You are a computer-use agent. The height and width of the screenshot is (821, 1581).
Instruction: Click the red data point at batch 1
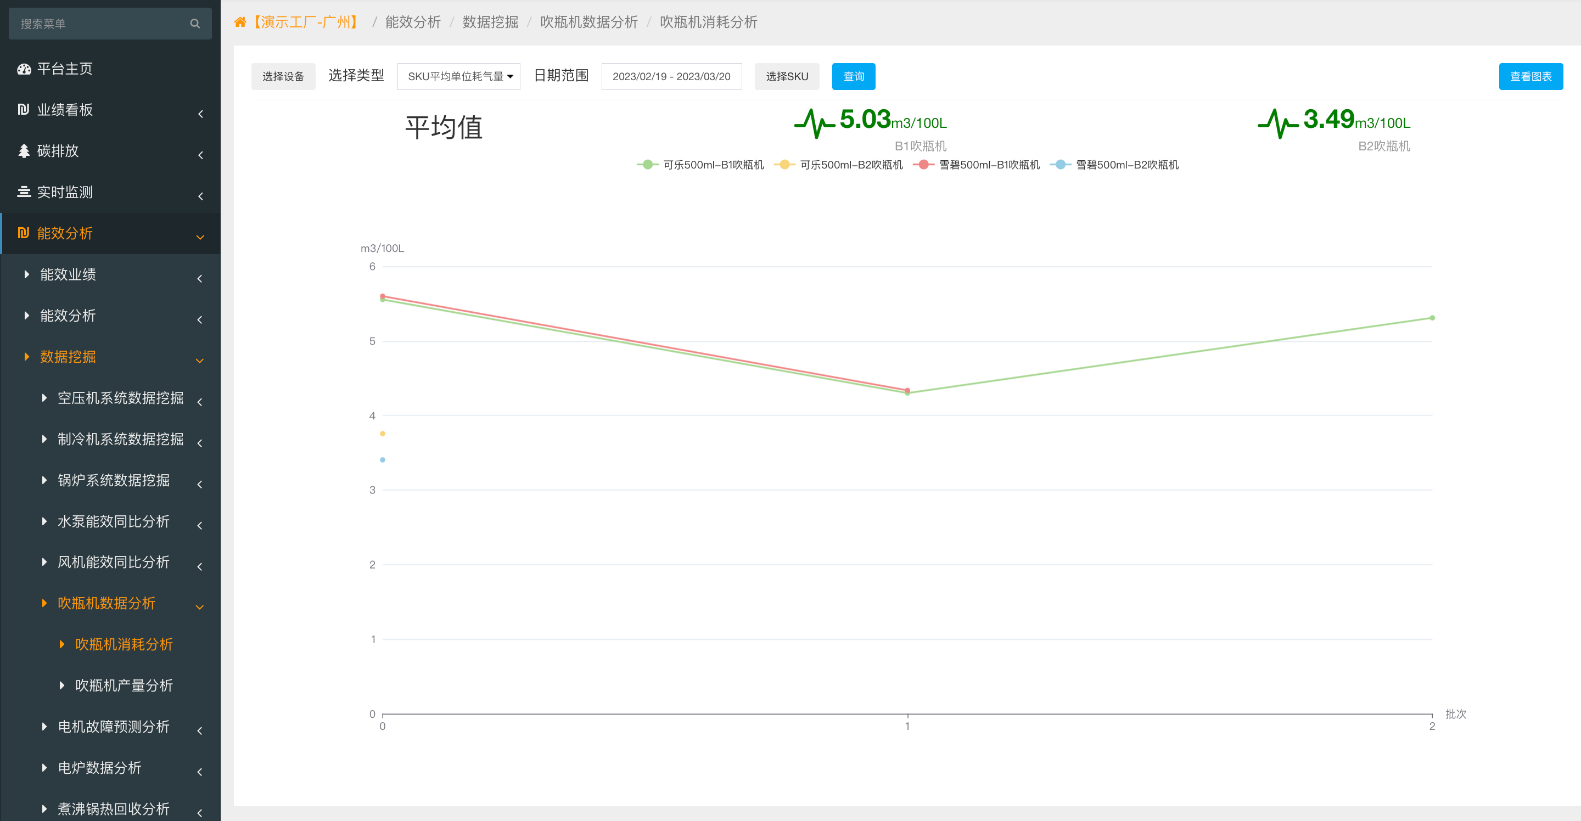point(907,390)
